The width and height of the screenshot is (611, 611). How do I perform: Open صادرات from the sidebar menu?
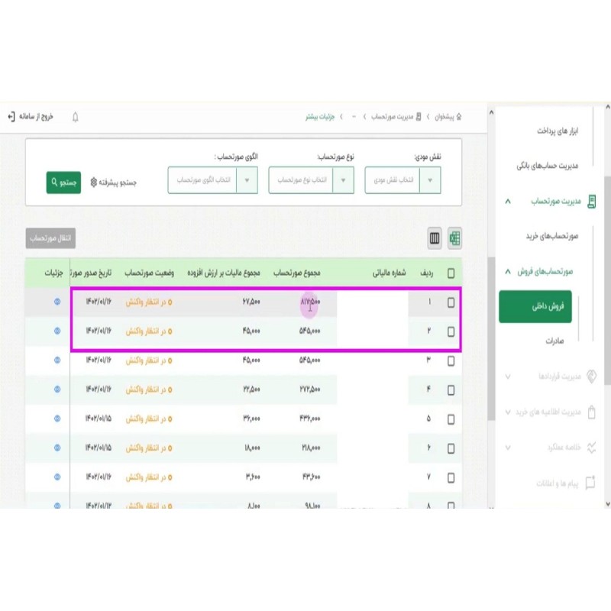click(554, 341)
